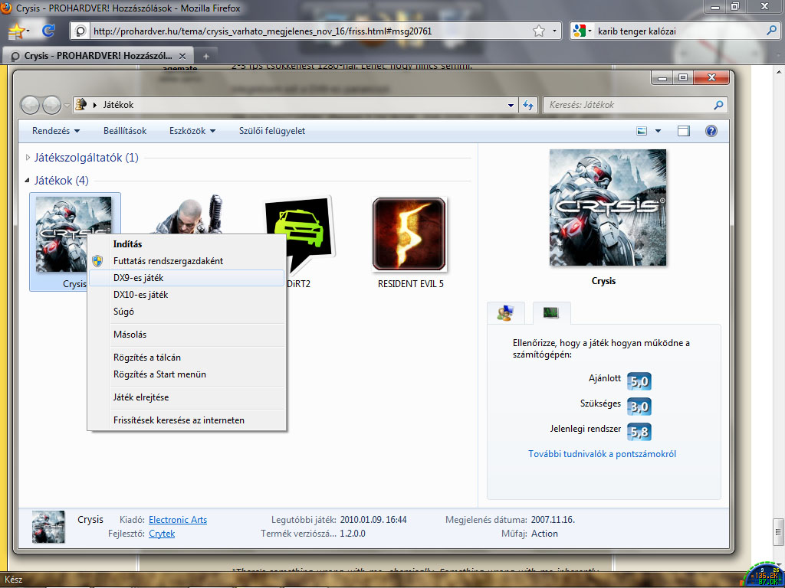Open the Eszközök dropdown menu
This screenshot has height=588, width=785.
(x=192, y=131)
